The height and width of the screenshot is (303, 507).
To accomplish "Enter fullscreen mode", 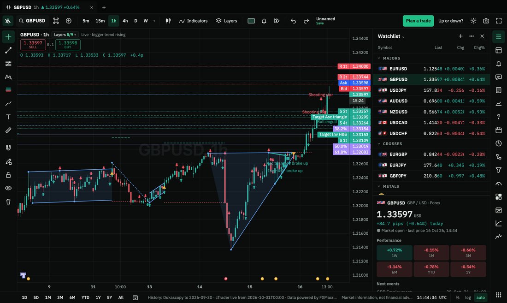I will coord(499,21).
